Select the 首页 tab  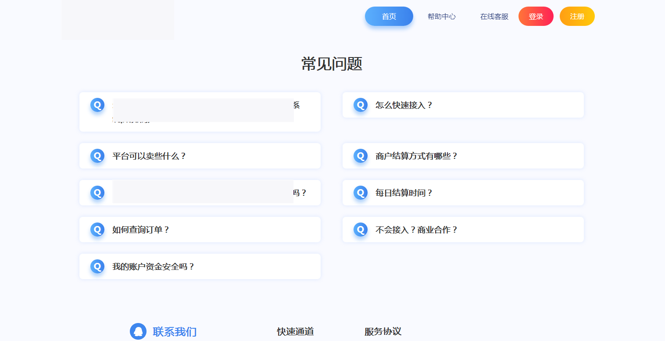[389, 16]
